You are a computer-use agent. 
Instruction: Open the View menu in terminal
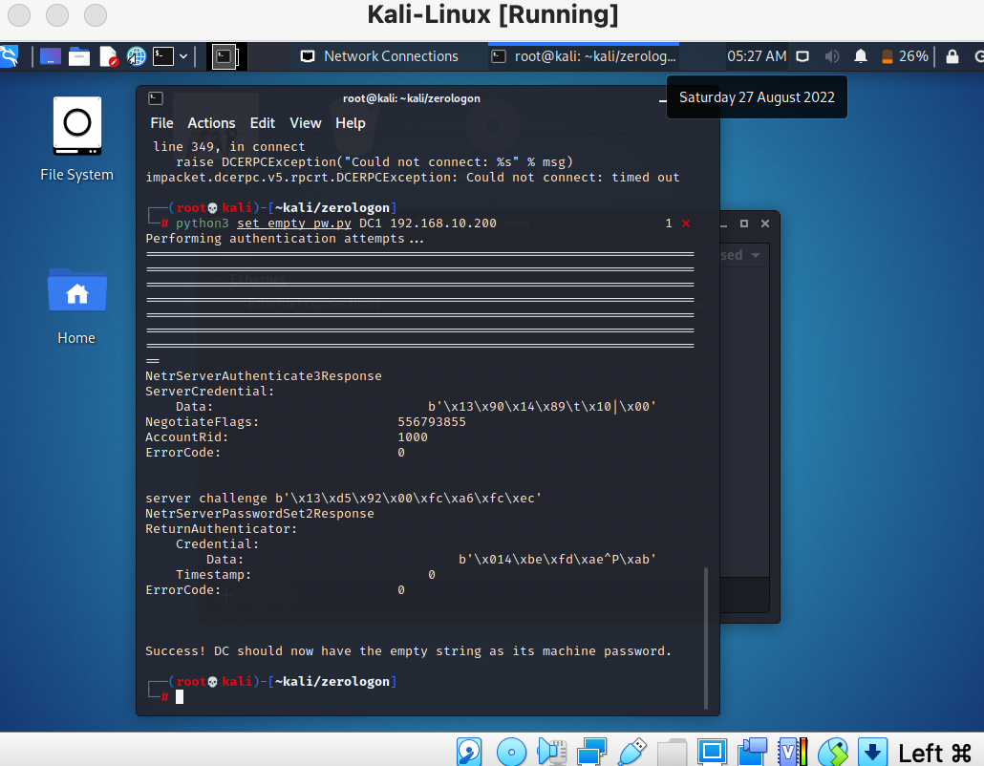point(305,123)
